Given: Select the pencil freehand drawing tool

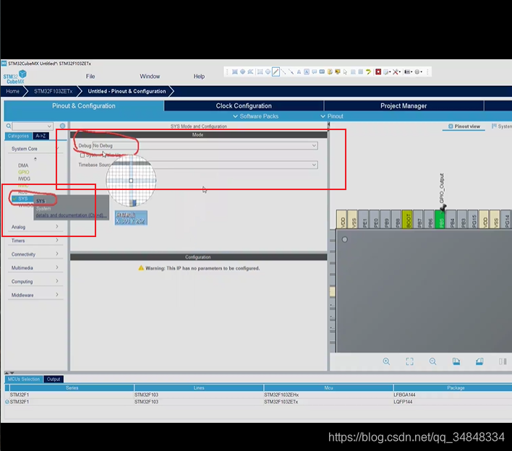Looking at the screenshot, I should click(x=276, y=72).
